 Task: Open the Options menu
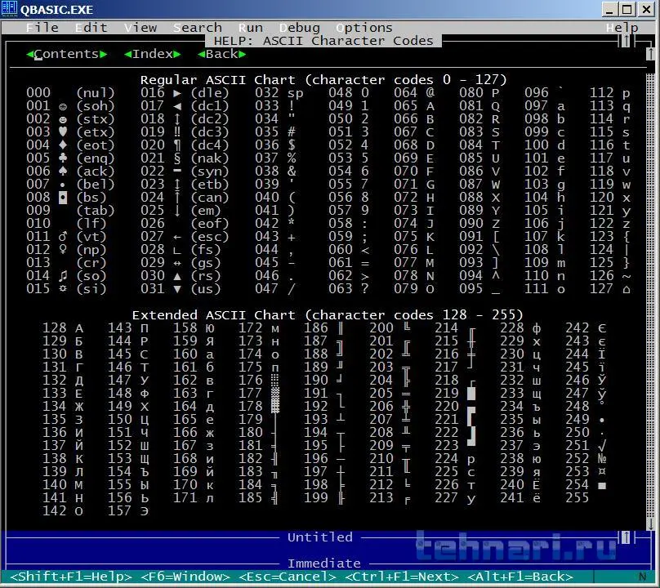coord(364,28)
